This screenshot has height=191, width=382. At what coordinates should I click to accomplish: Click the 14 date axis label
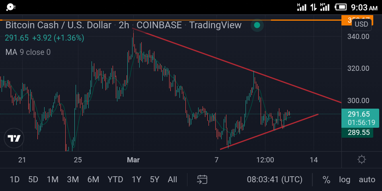click(x=314, y=160)
